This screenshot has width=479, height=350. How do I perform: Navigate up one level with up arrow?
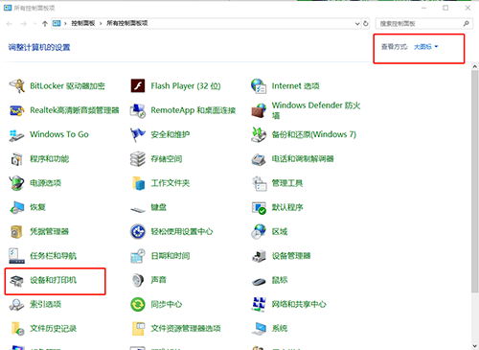(45, 24)
